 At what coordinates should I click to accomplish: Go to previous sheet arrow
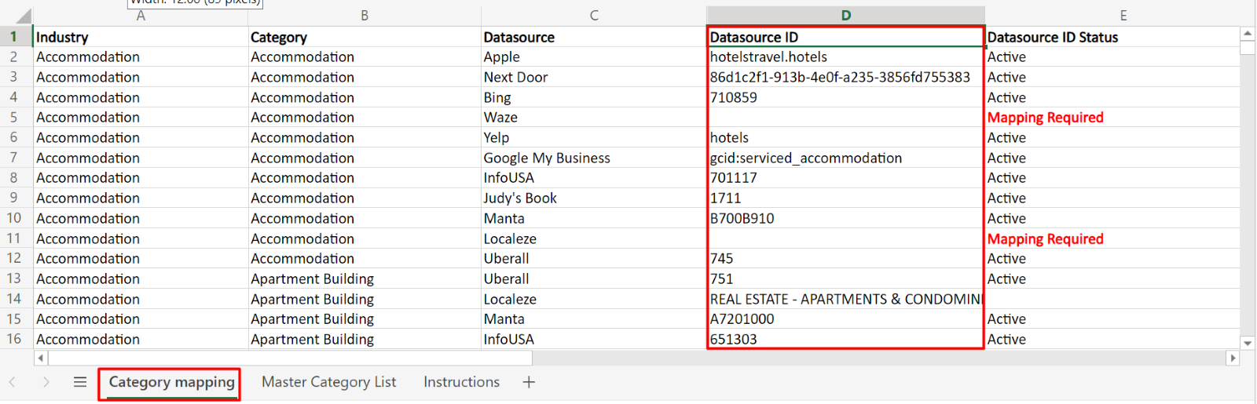coord(13,382)
